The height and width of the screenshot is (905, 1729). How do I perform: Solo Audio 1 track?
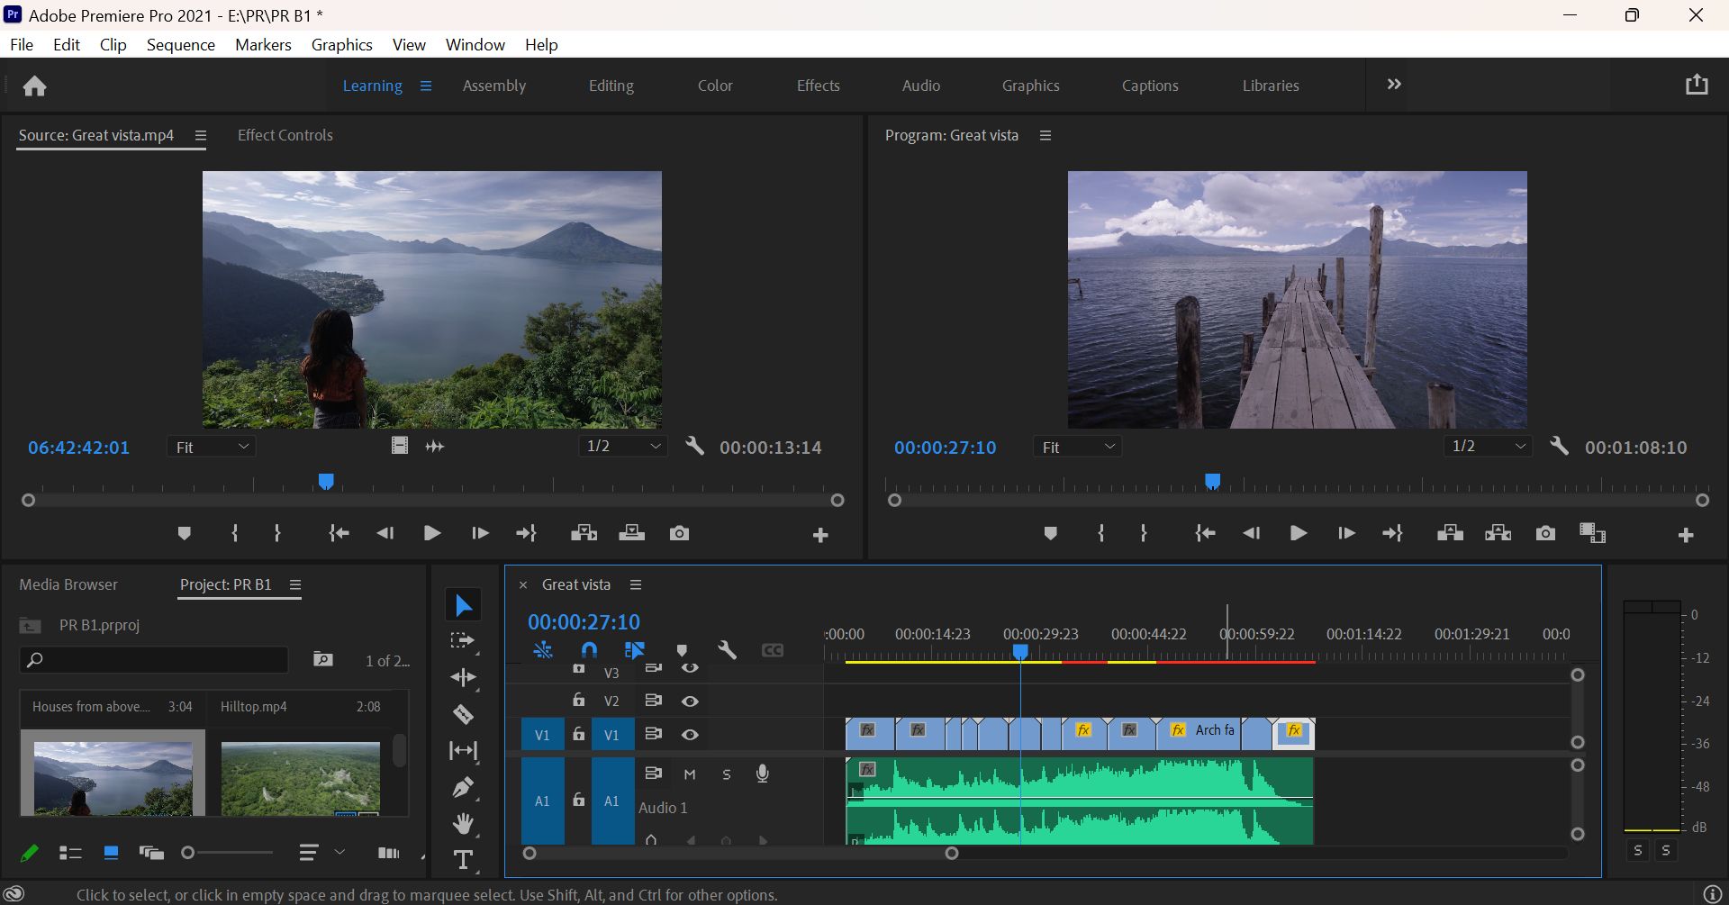point(727,774)
